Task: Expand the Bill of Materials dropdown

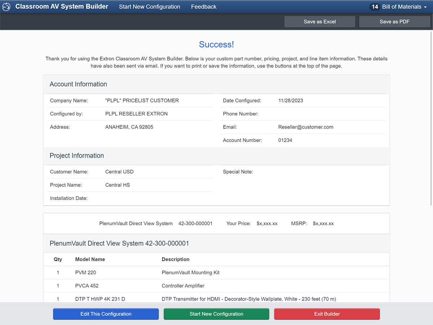Action: (x=404, y=7)
